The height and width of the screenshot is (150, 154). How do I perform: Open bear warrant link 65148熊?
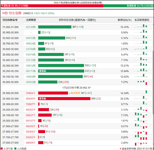tap(31, 27)
